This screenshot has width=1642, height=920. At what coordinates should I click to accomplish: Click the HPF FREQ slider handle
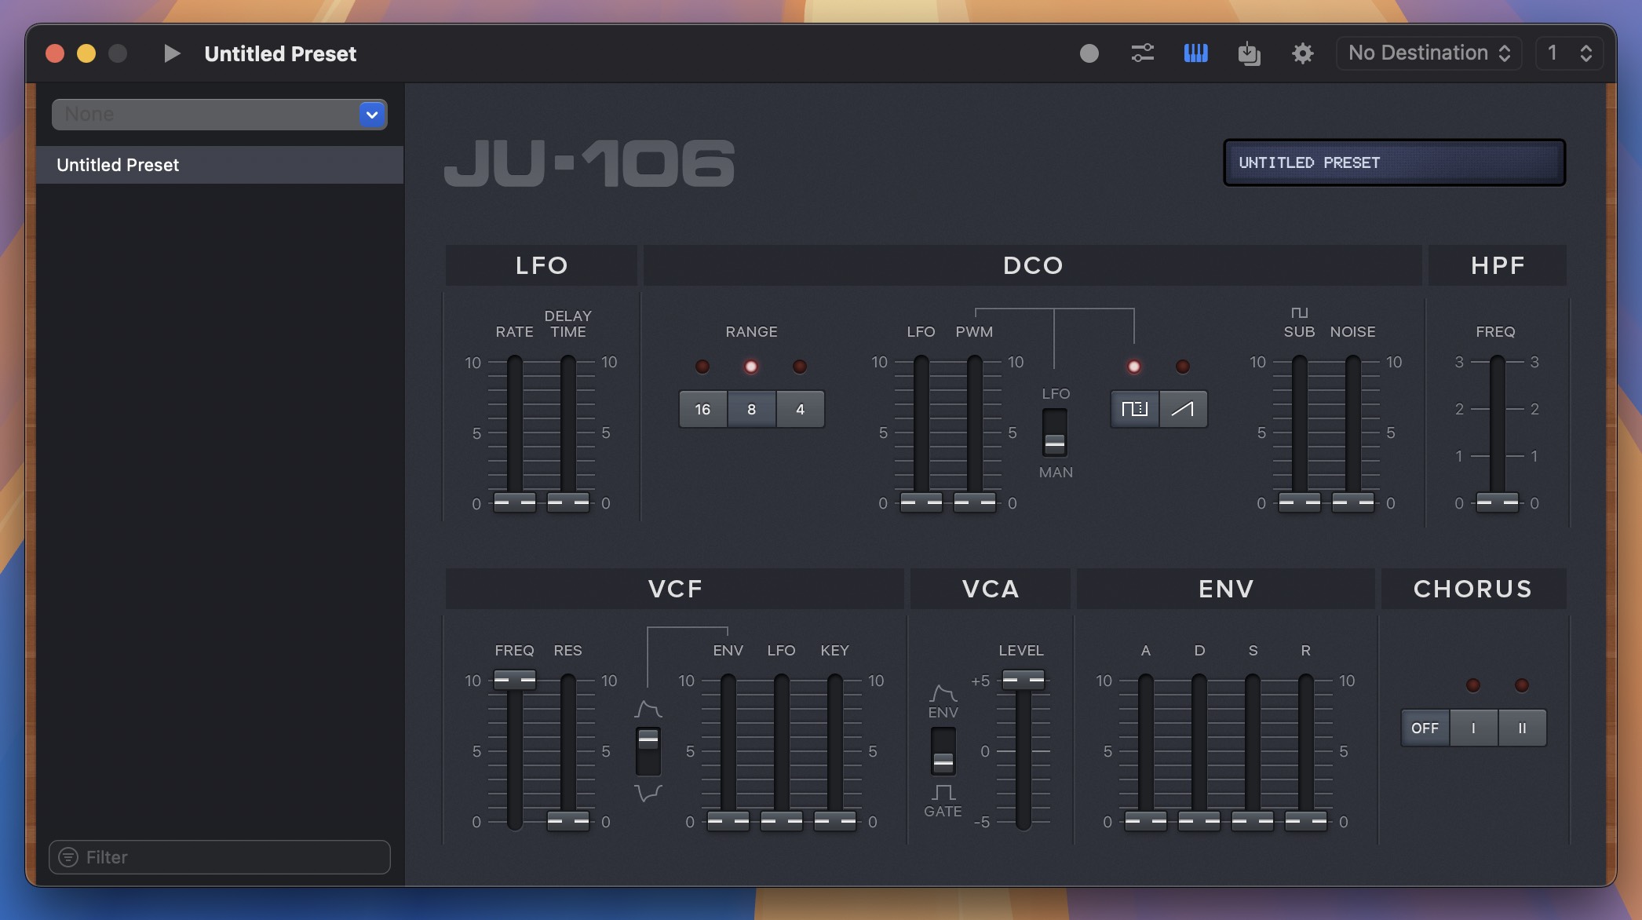pyautogui.click(x=1497, y=502)
